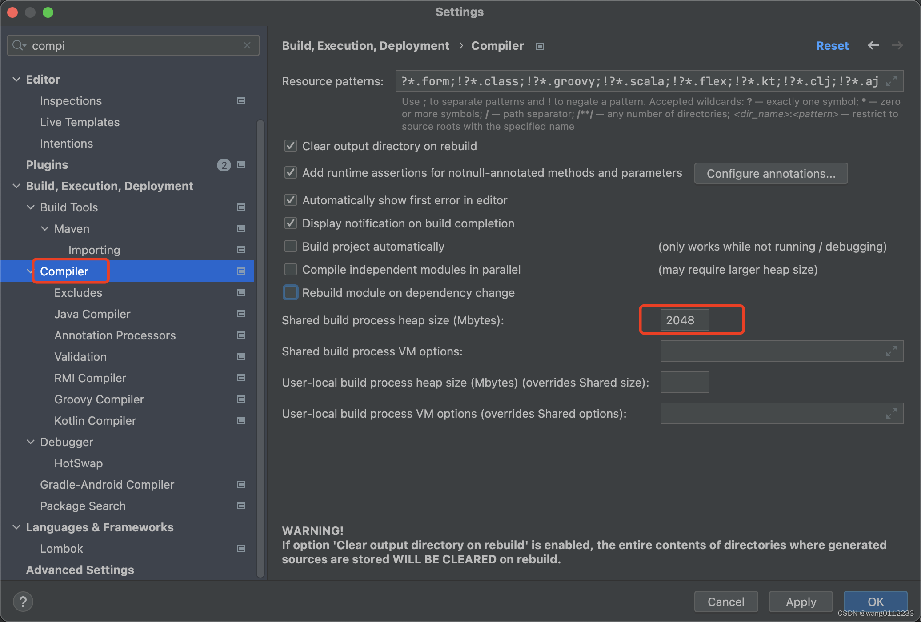Click the Reset link
921x622 pixels.
(x=832, y=46)
